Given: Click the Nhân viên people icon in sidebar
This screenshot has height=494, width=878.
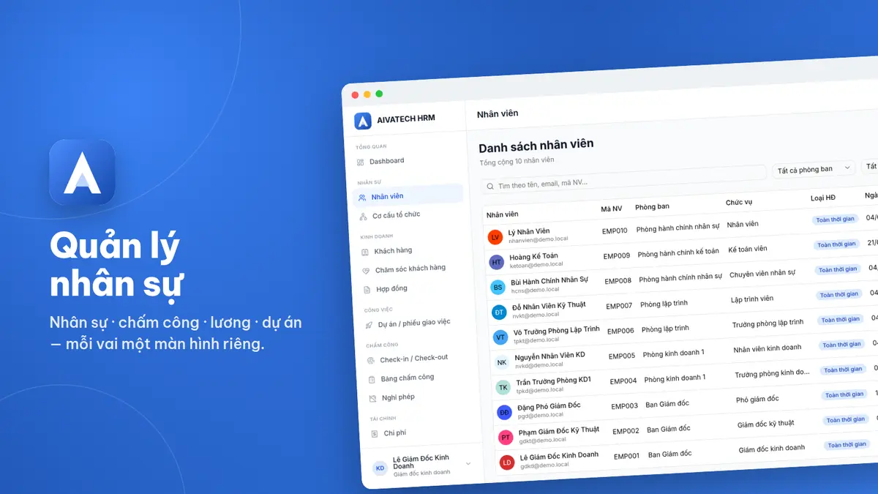Looking at the screenshot, I should 362,197.
